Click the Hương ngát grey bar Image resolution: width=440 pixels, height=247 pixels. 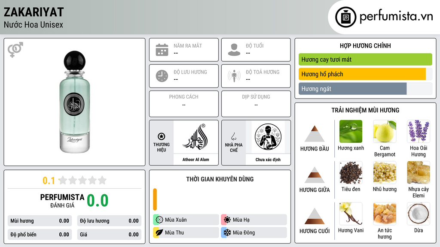[353, 89]
